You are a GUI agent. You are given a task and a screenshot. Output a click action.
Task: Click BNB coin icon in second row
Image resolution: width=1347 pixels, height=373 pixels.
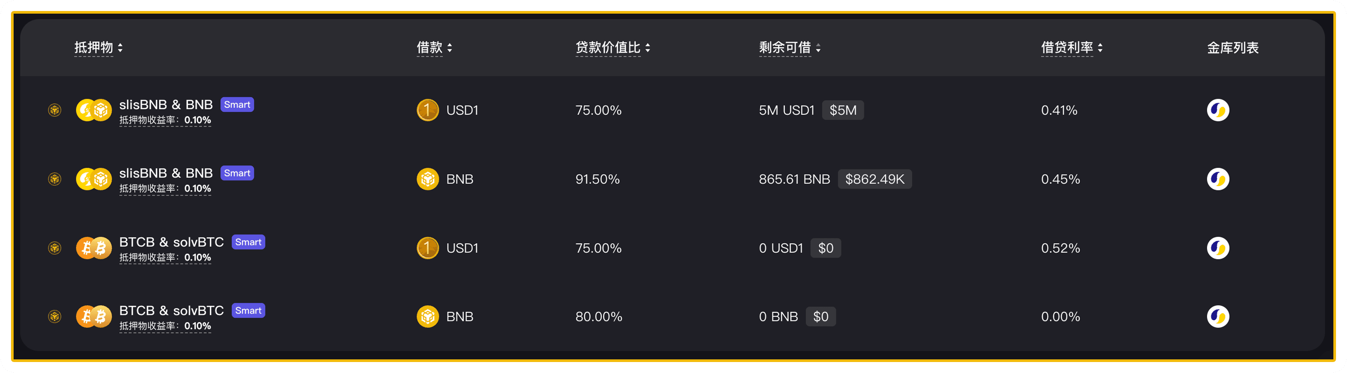pyautogui.click(x=427, y=179)
